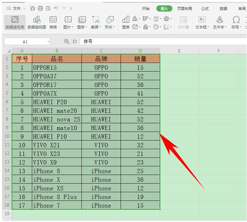Insert a PivotChart (数据透视图)
This screenshot has width=247, height=222.
click(x=37, y=22)
